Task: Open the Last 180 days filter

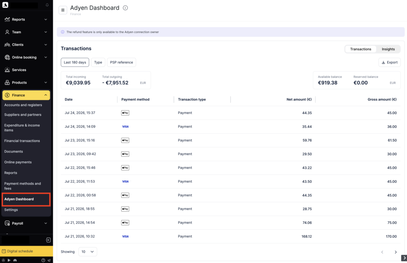Action: 75,62
